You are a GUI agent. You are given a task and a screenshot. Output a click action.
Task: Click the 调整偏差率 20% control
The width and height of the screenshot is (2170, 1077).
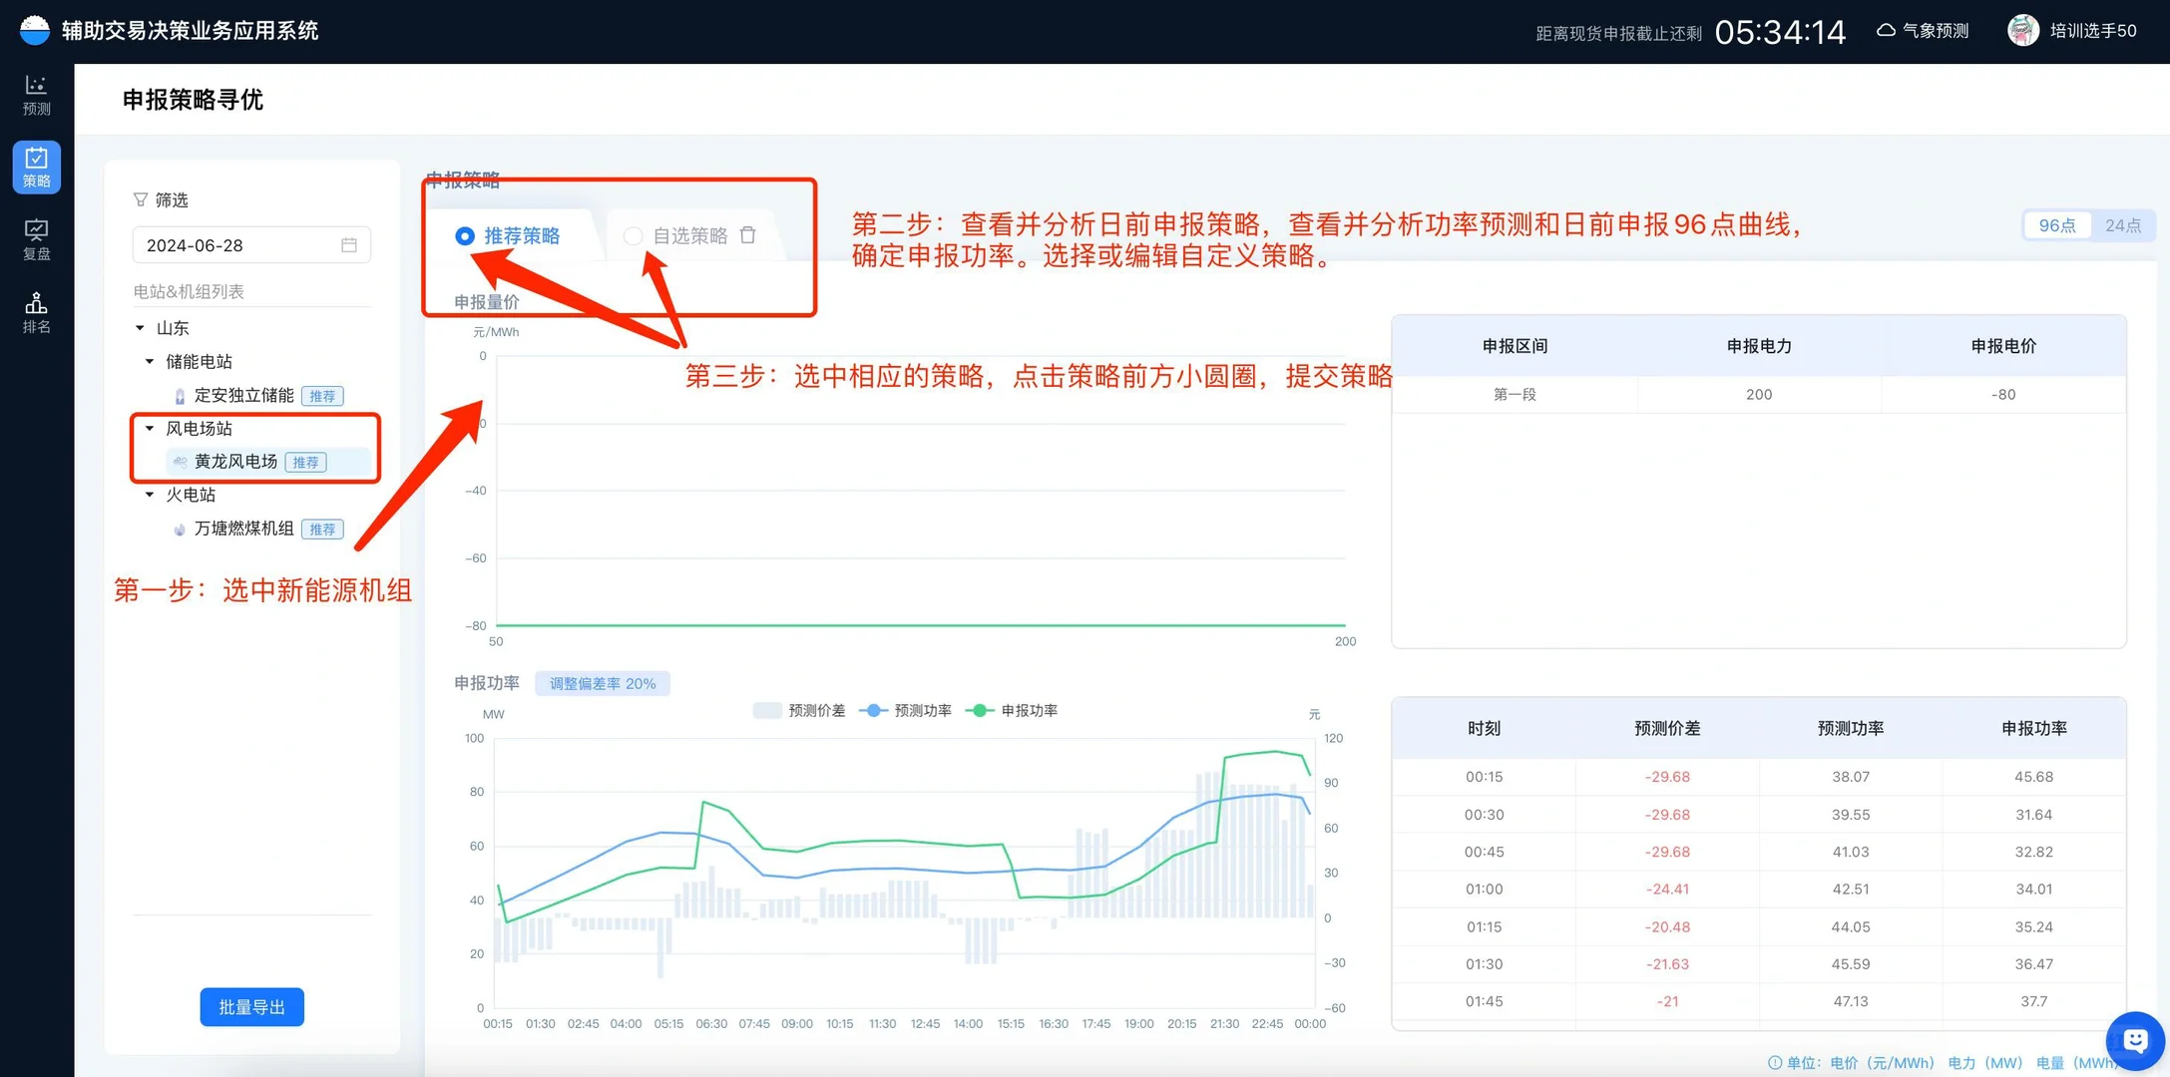pos(602,683)
